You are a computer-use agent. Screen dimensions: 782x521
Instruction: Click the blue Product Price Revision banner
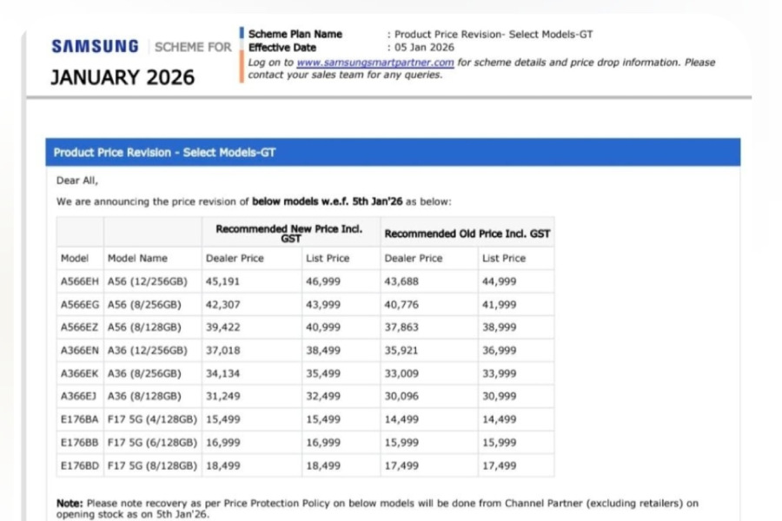[392, 152]
